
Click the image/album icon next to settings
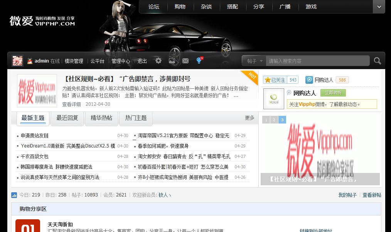(172, 61)
